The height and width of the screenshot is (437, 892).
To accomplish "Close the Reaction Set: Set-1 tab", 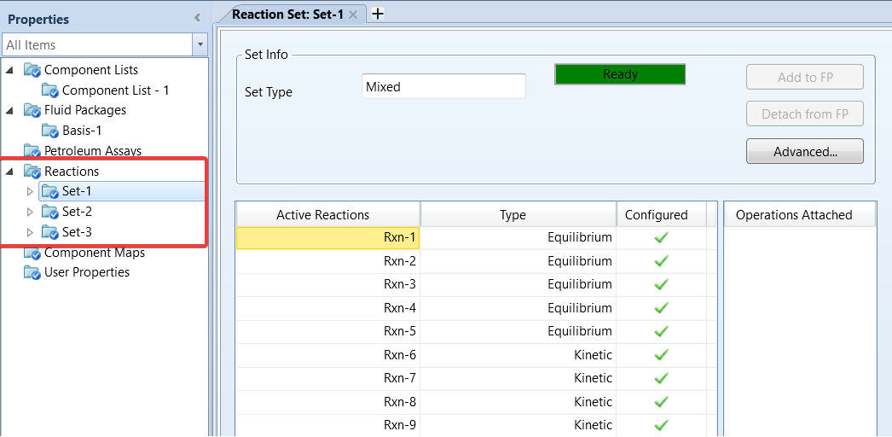I will point(353,15).
